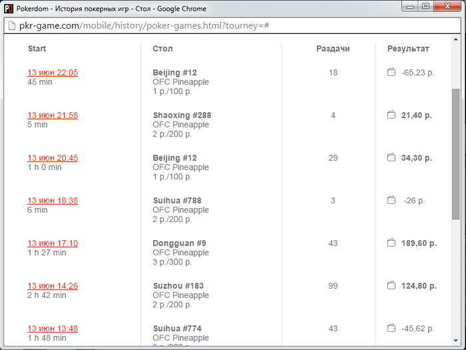The height and width of the screenshot is (350, 466).
Task: Click wallet icon beside 124,80 р. result
Action: [x=391, y=285]
